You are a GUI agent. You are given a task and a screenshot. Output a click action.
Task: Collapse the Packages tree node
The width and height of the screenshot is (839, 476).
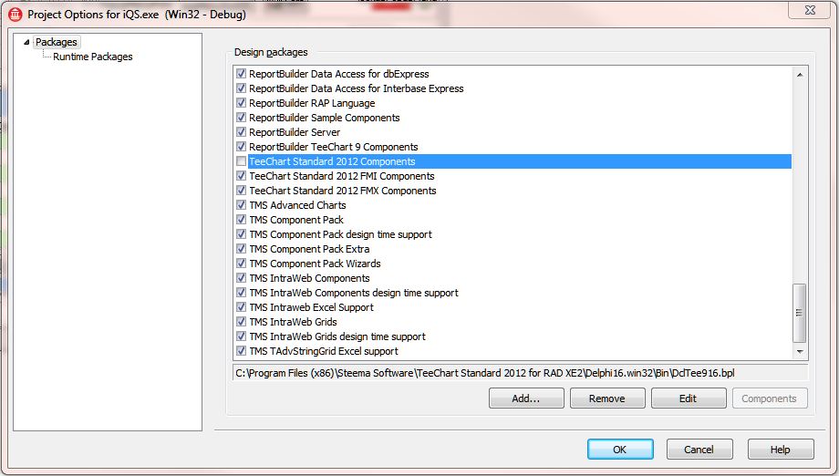click(x=26, y=42)
